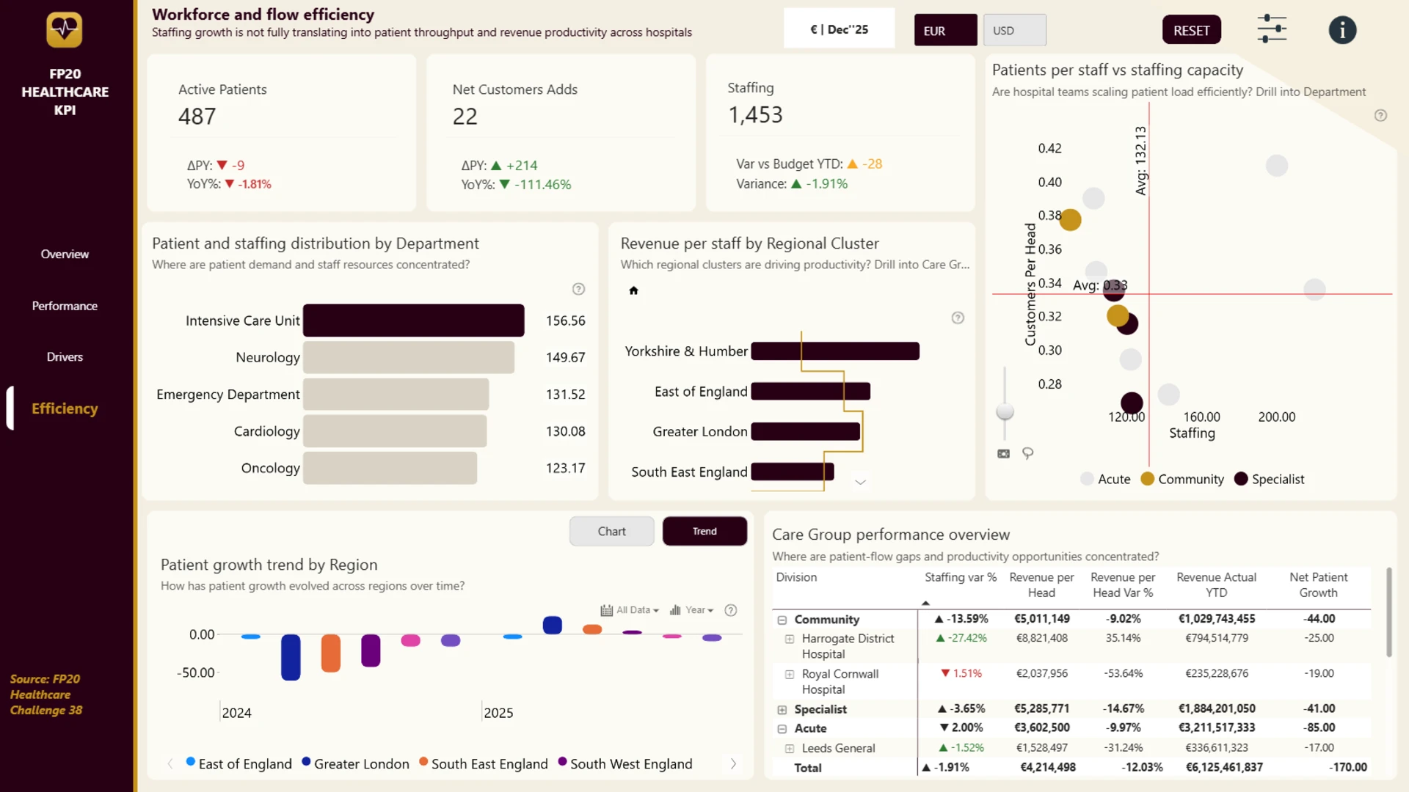Screen dimensions: 1409x792
Task: Click the lasso select icon below scatter
Action: 1027,454
